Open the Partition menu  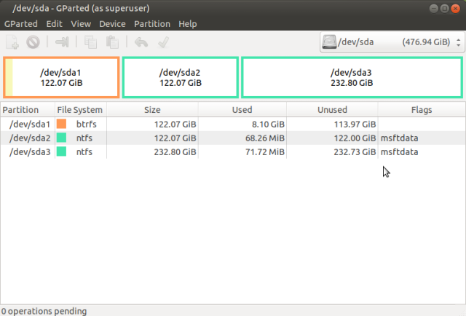152,23
